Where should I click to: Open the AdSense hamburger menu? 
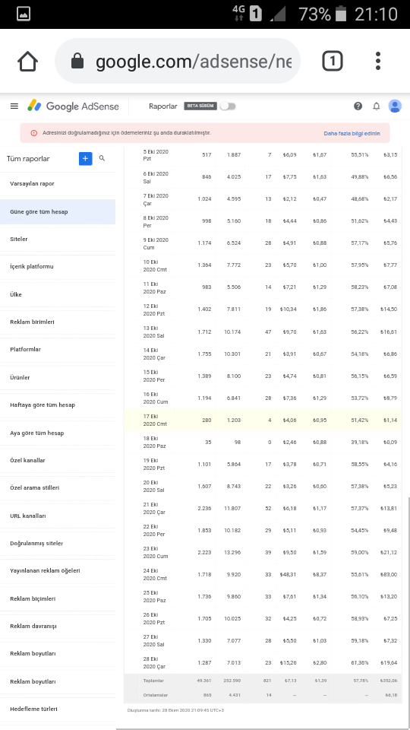click(x=14, y=106)
